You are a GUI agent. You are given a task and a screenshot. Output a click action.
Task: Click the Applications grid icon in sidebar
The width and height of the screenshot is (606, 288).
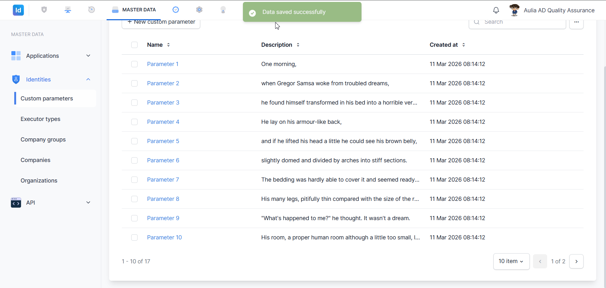[16, 56]
